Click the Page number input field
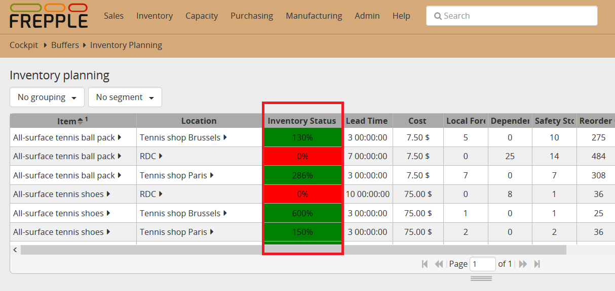Screen dimensions: 615x291 click(x=482, y=263)
